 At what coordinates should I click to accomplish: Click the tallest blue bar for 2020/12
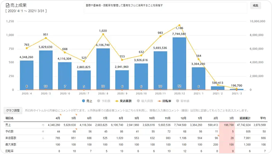click(179, 64)
